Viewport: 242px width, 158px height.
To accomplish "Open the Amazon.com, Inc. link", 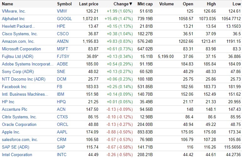I will [18, 41].
